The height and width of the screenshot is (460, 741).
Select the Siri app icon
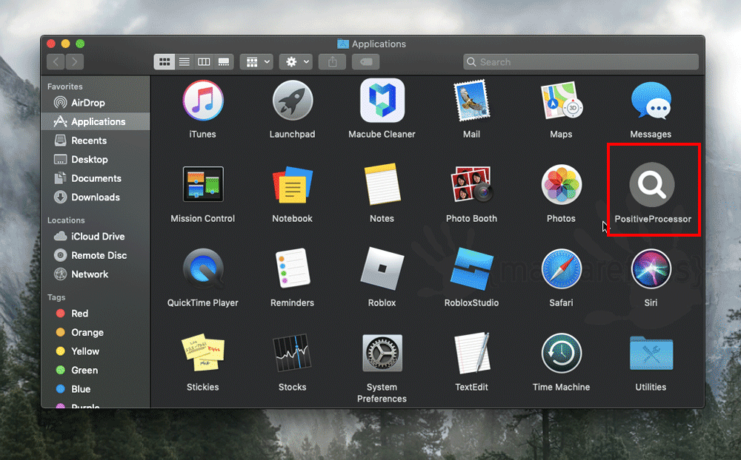pos(651,269)
